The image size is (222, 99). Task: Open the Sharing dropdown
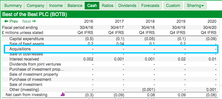pos(195,6)
